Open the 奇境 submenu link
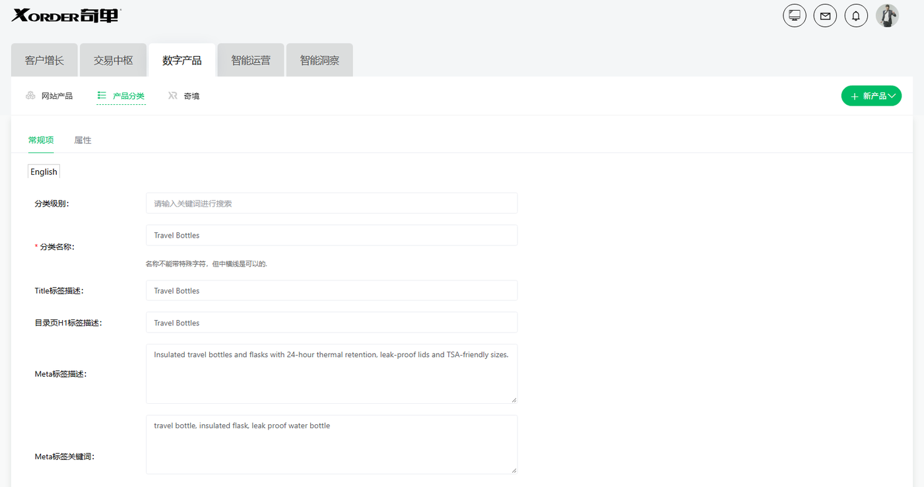924x487 pixels. [x=191, y=96]
